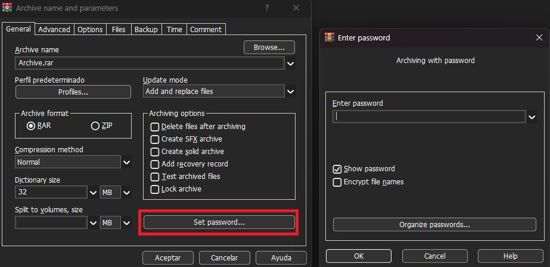The height and width of the screenshot is (267, 550).
Task: Click the Add and replace files combo box
Action: (x=213, y=92)
